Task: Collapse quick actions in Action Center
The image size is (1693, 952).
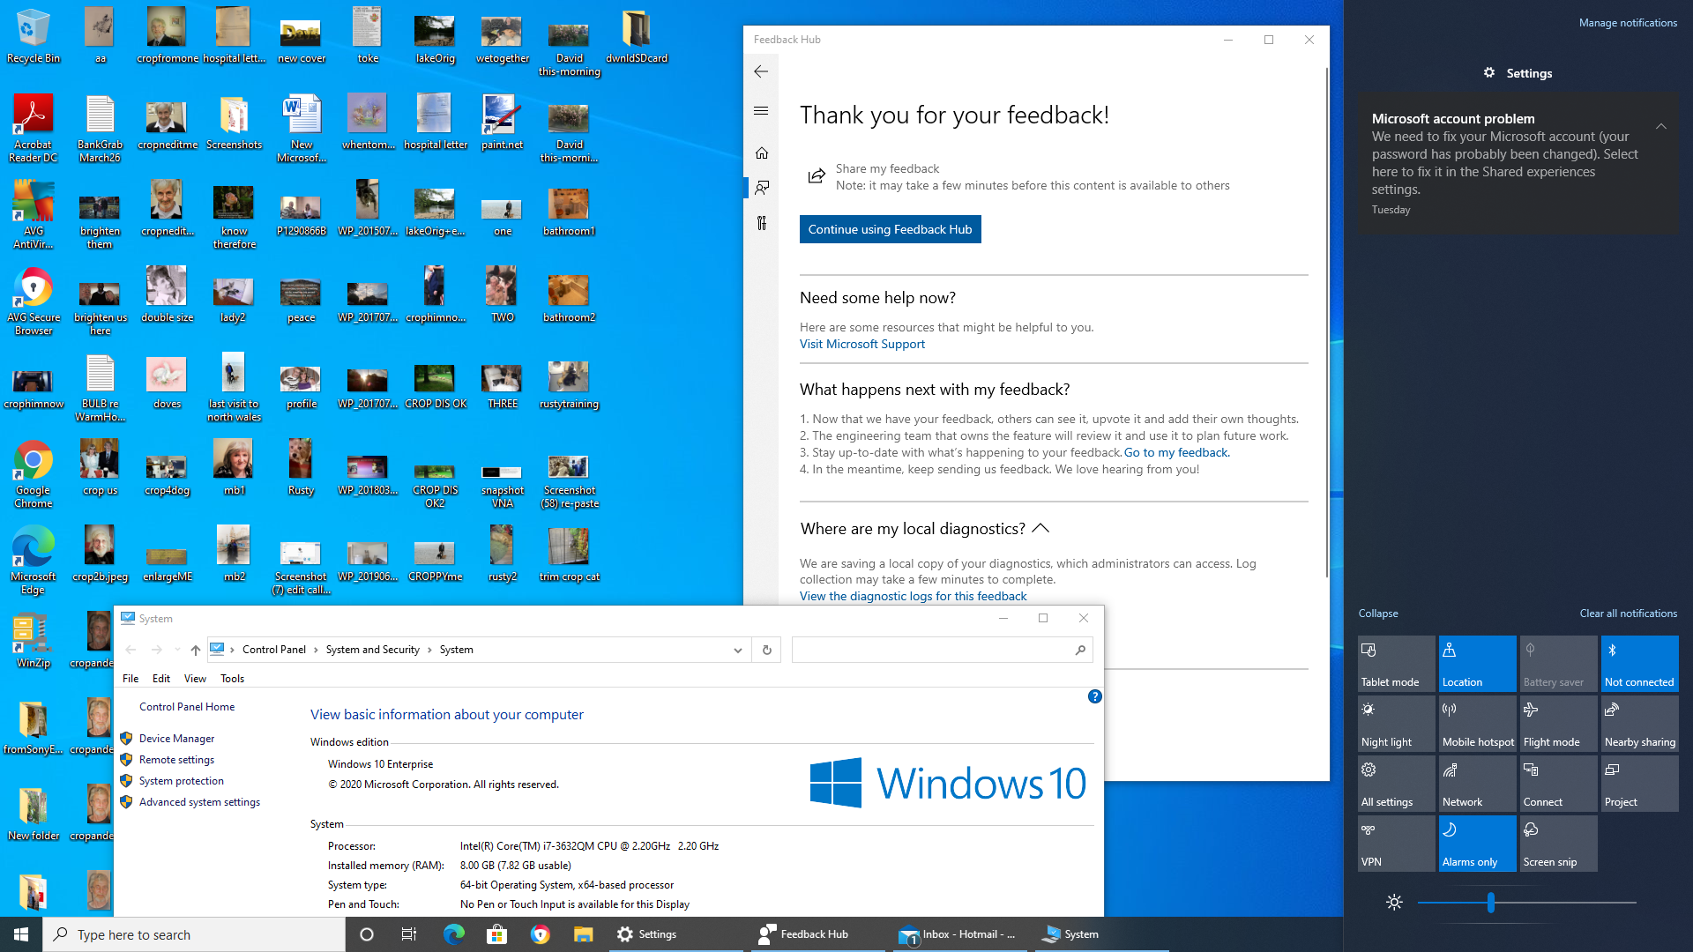Action: tap(1377, 614)
